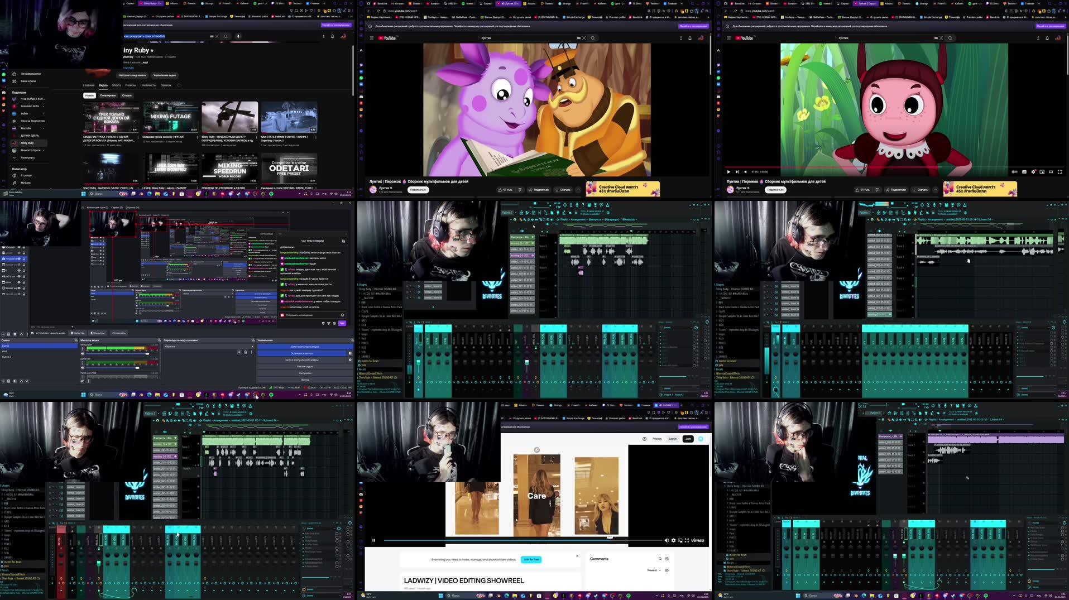Open Справка menu in OBS
The image size is (1069, 600).
(x=132, y=207)
